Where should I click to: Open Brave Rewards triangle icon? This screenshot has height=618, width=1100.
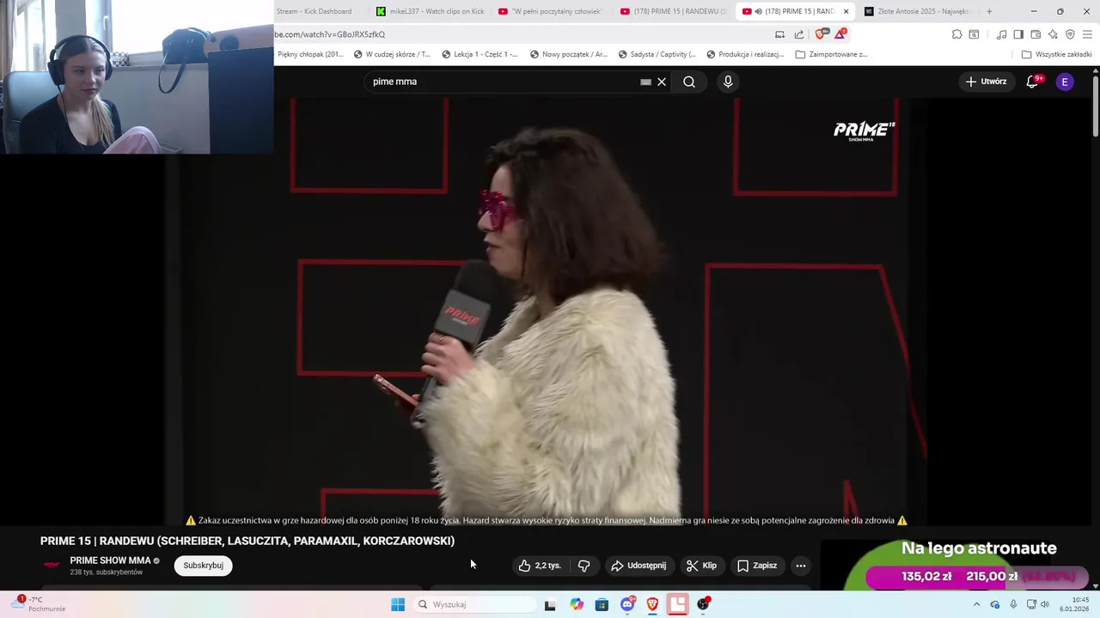[x=840, y=34]
